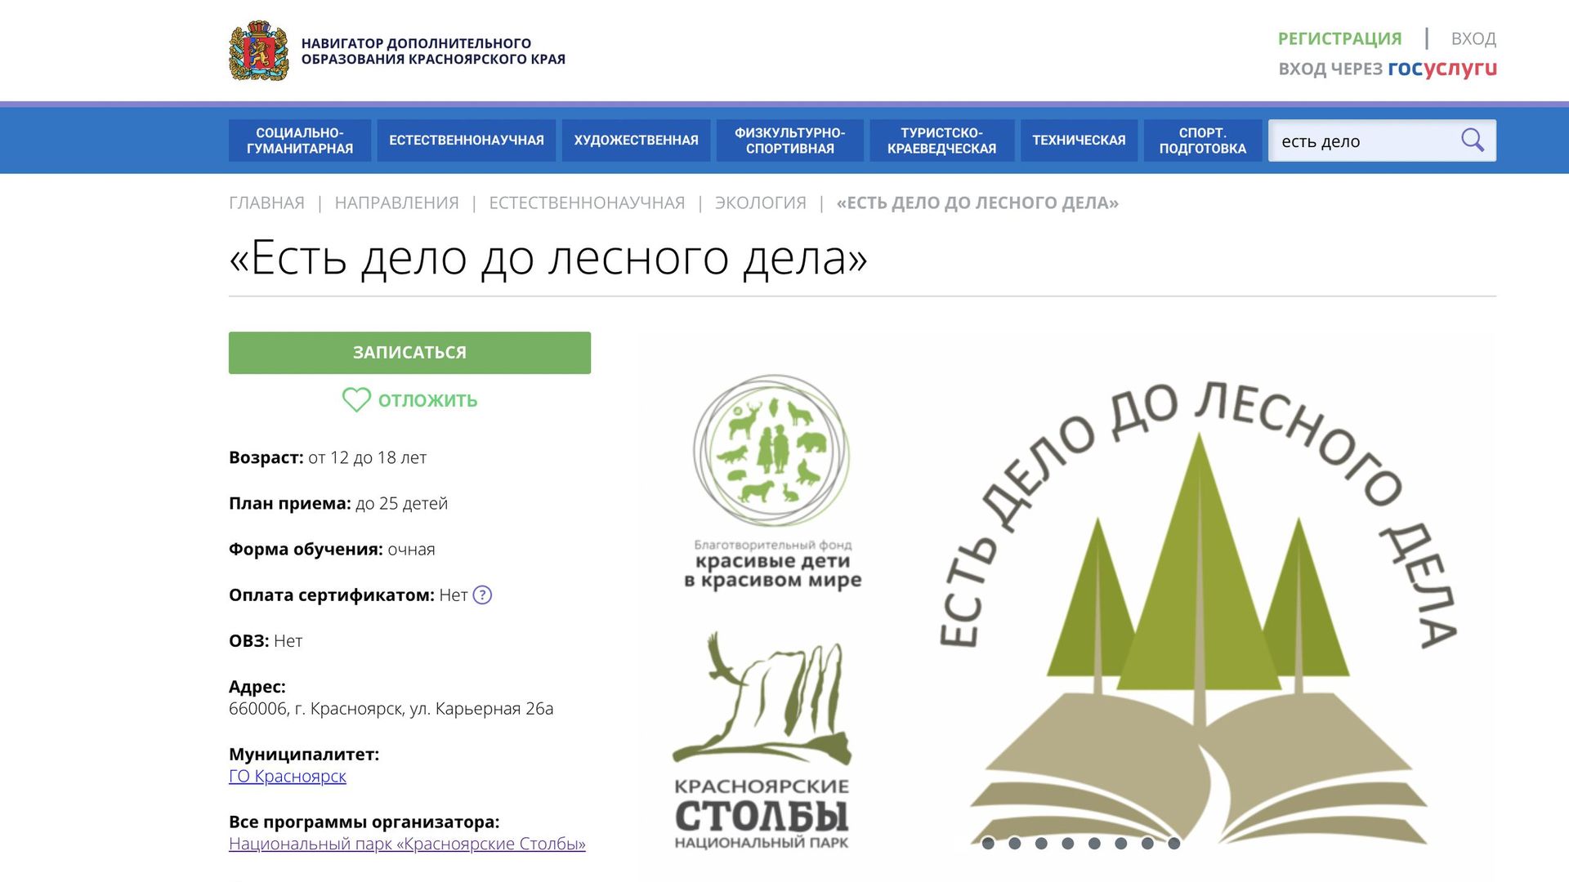Click the Есть дело до лесного дела banner image
Screen dimensions: 1569x882
tap(1200, 611)
